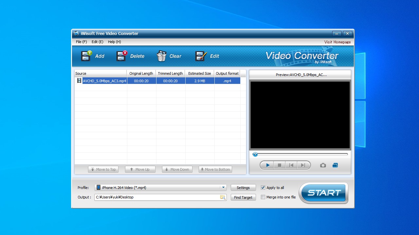The image size is (419, 235).
Task: Open the Edit (E) menu
Action: coord(98,42)
